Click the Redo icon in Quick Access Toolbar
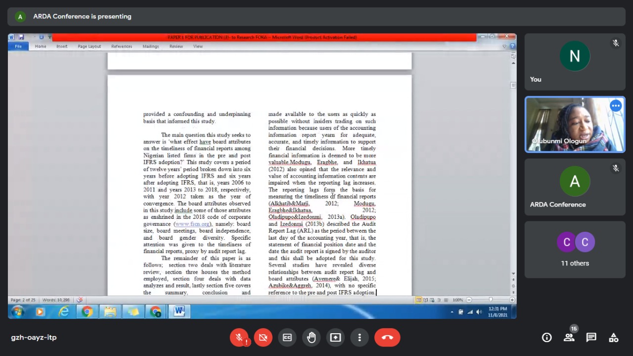The width and height of the screenshot is (633, 356). point(42,37)
